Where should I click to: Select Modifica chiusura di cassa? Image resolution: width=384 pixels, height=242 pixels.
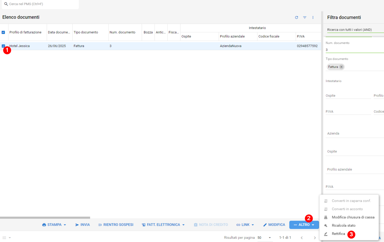click(x=353, y=217)
